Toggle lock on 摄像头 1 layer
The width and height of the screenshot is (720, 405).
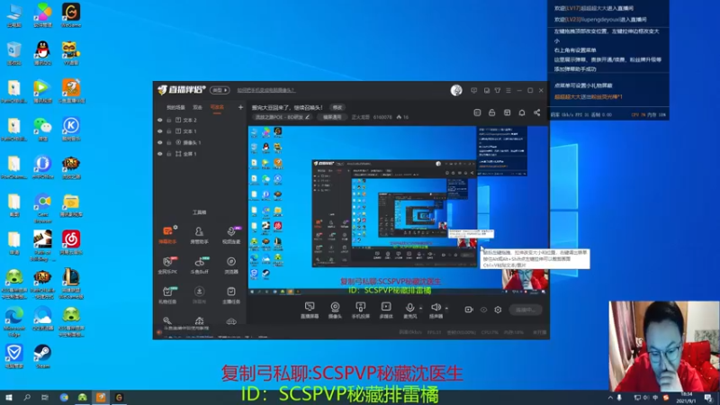(x=169, y=142)
